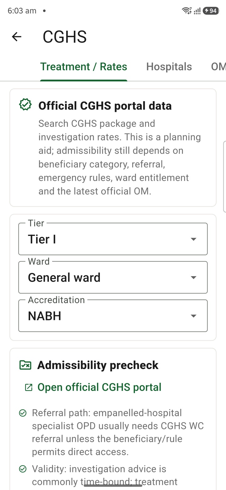Click the Admissibility precheck heading
The height and width of the screenshot is (490, 226).
[x=98, y=365]
